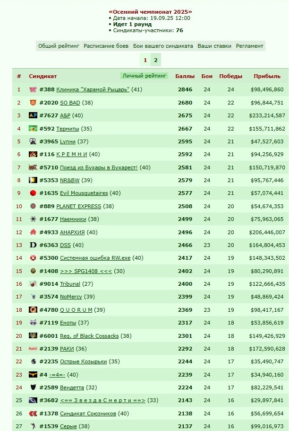The height and width of the screenshot is (431, 289).
Task: Open the Наемники syndicate link
Action: point(73,219)
